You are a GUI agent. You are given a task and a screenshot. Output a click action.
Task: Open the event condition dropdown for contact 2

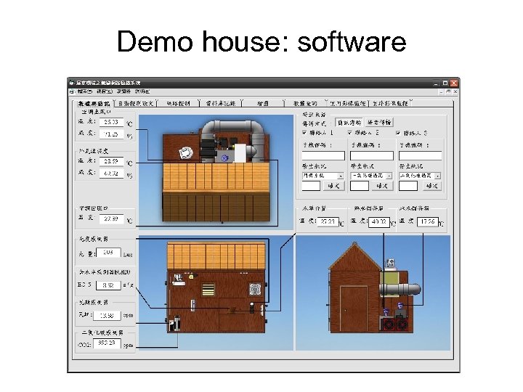389,176
